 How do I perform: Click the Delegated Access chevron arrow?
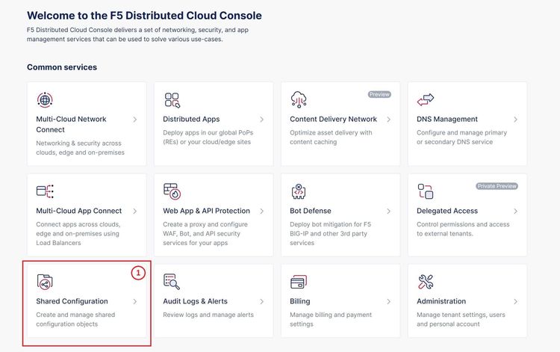point(515,211)
